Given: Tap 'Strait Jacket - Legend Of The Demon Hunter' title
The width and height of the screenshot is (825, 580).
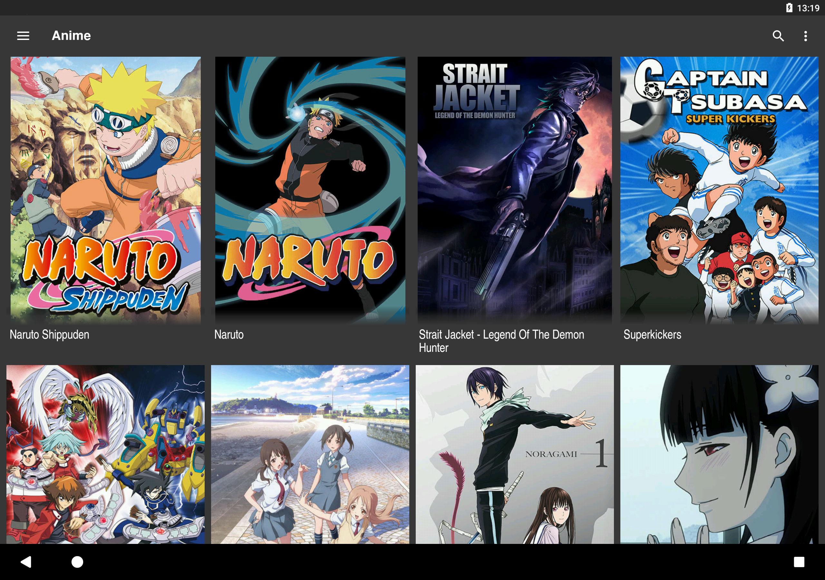Looking at the screenshot, I should [502, 341].
